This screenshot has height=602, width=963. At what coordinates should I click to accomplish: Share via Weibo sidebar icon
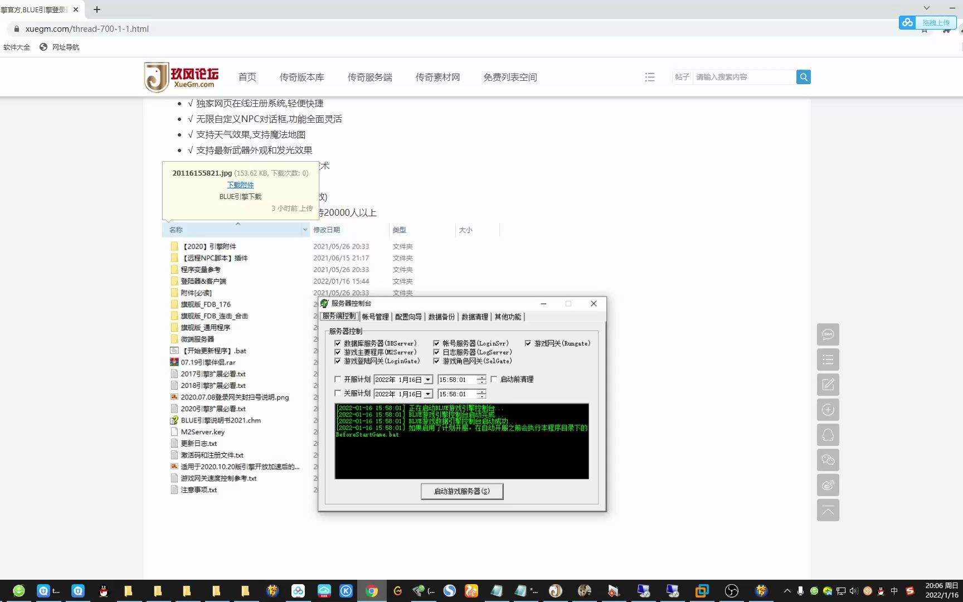click(x=828, y=485)
